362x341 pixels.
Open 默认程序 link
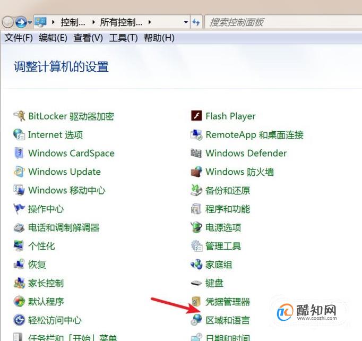[x=46, y=302]
